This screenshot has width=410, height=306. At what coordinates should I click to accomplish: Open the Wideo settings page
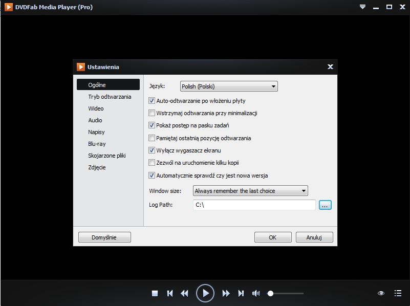pyautogui.click(x=96, y=108)
